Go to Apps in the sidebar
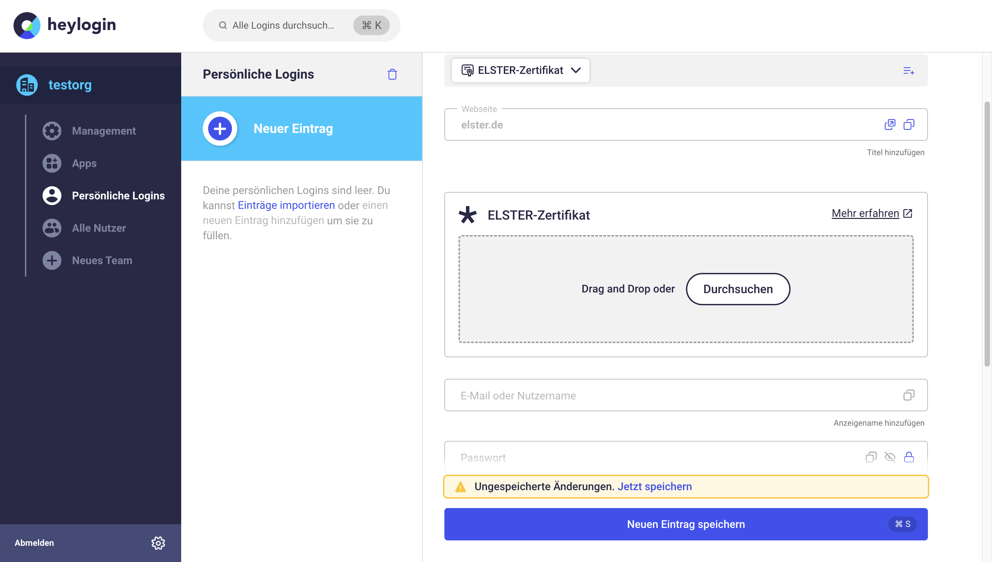The image size is (992, 562). point(84,163)
